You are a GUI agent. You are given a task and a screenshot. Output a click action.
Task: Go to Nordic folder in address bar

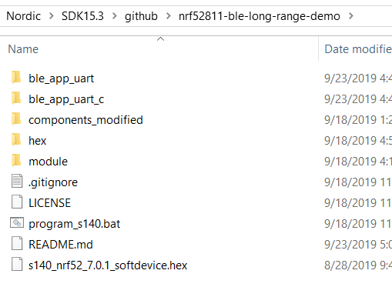tap(23, 16)
